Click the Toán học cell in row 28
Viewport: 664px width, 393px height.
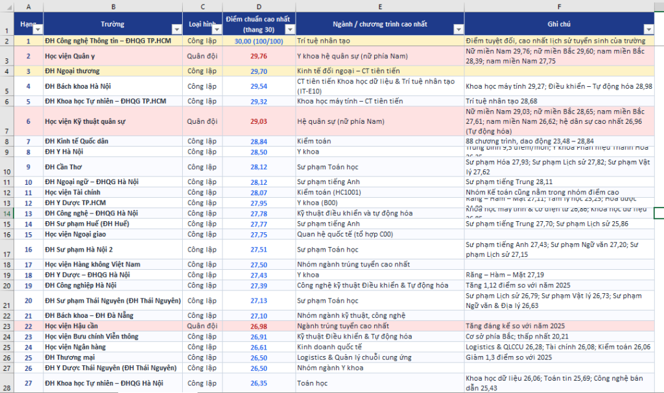tap(380, 383)
